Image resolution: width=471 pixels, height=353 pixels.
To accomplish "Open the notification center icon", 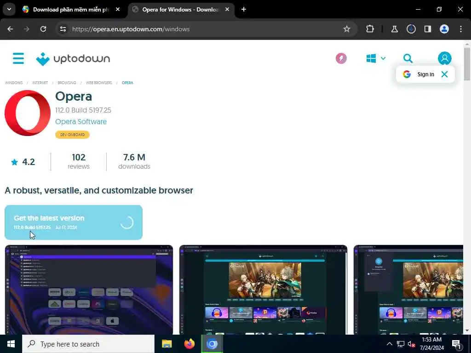I will (456, 344).
